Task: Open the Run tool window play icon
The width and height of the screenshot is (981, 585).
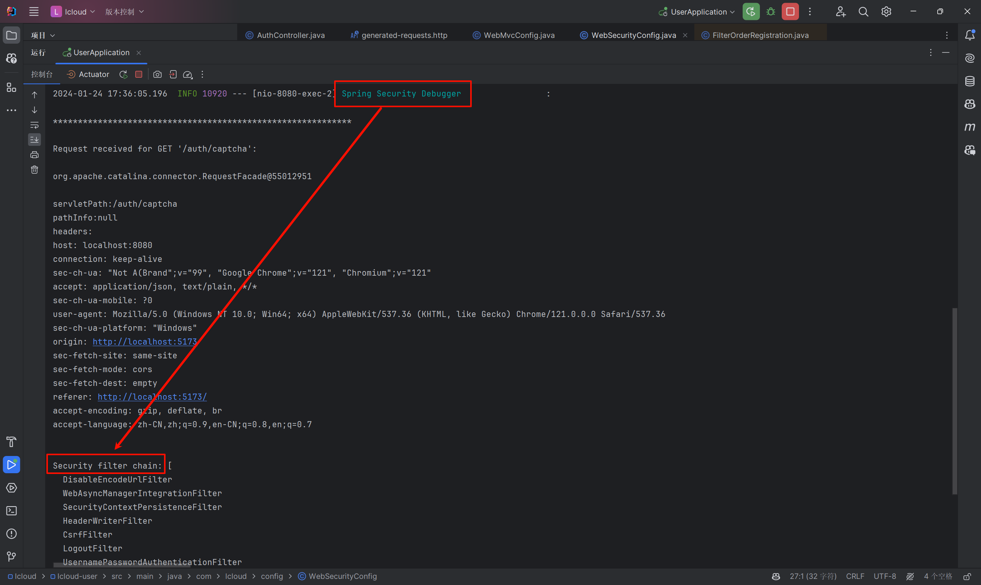Action: click(11, 465)
